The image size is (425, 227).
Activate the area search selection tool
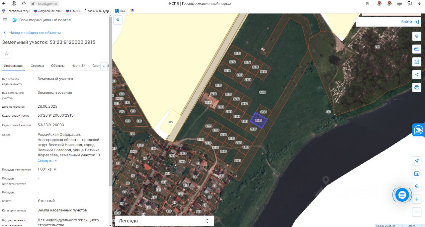[417, 62]
